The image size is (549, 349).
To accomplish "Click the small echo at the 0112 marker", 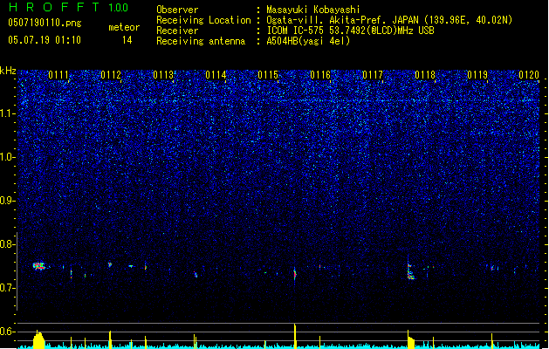I will (110, 264).
